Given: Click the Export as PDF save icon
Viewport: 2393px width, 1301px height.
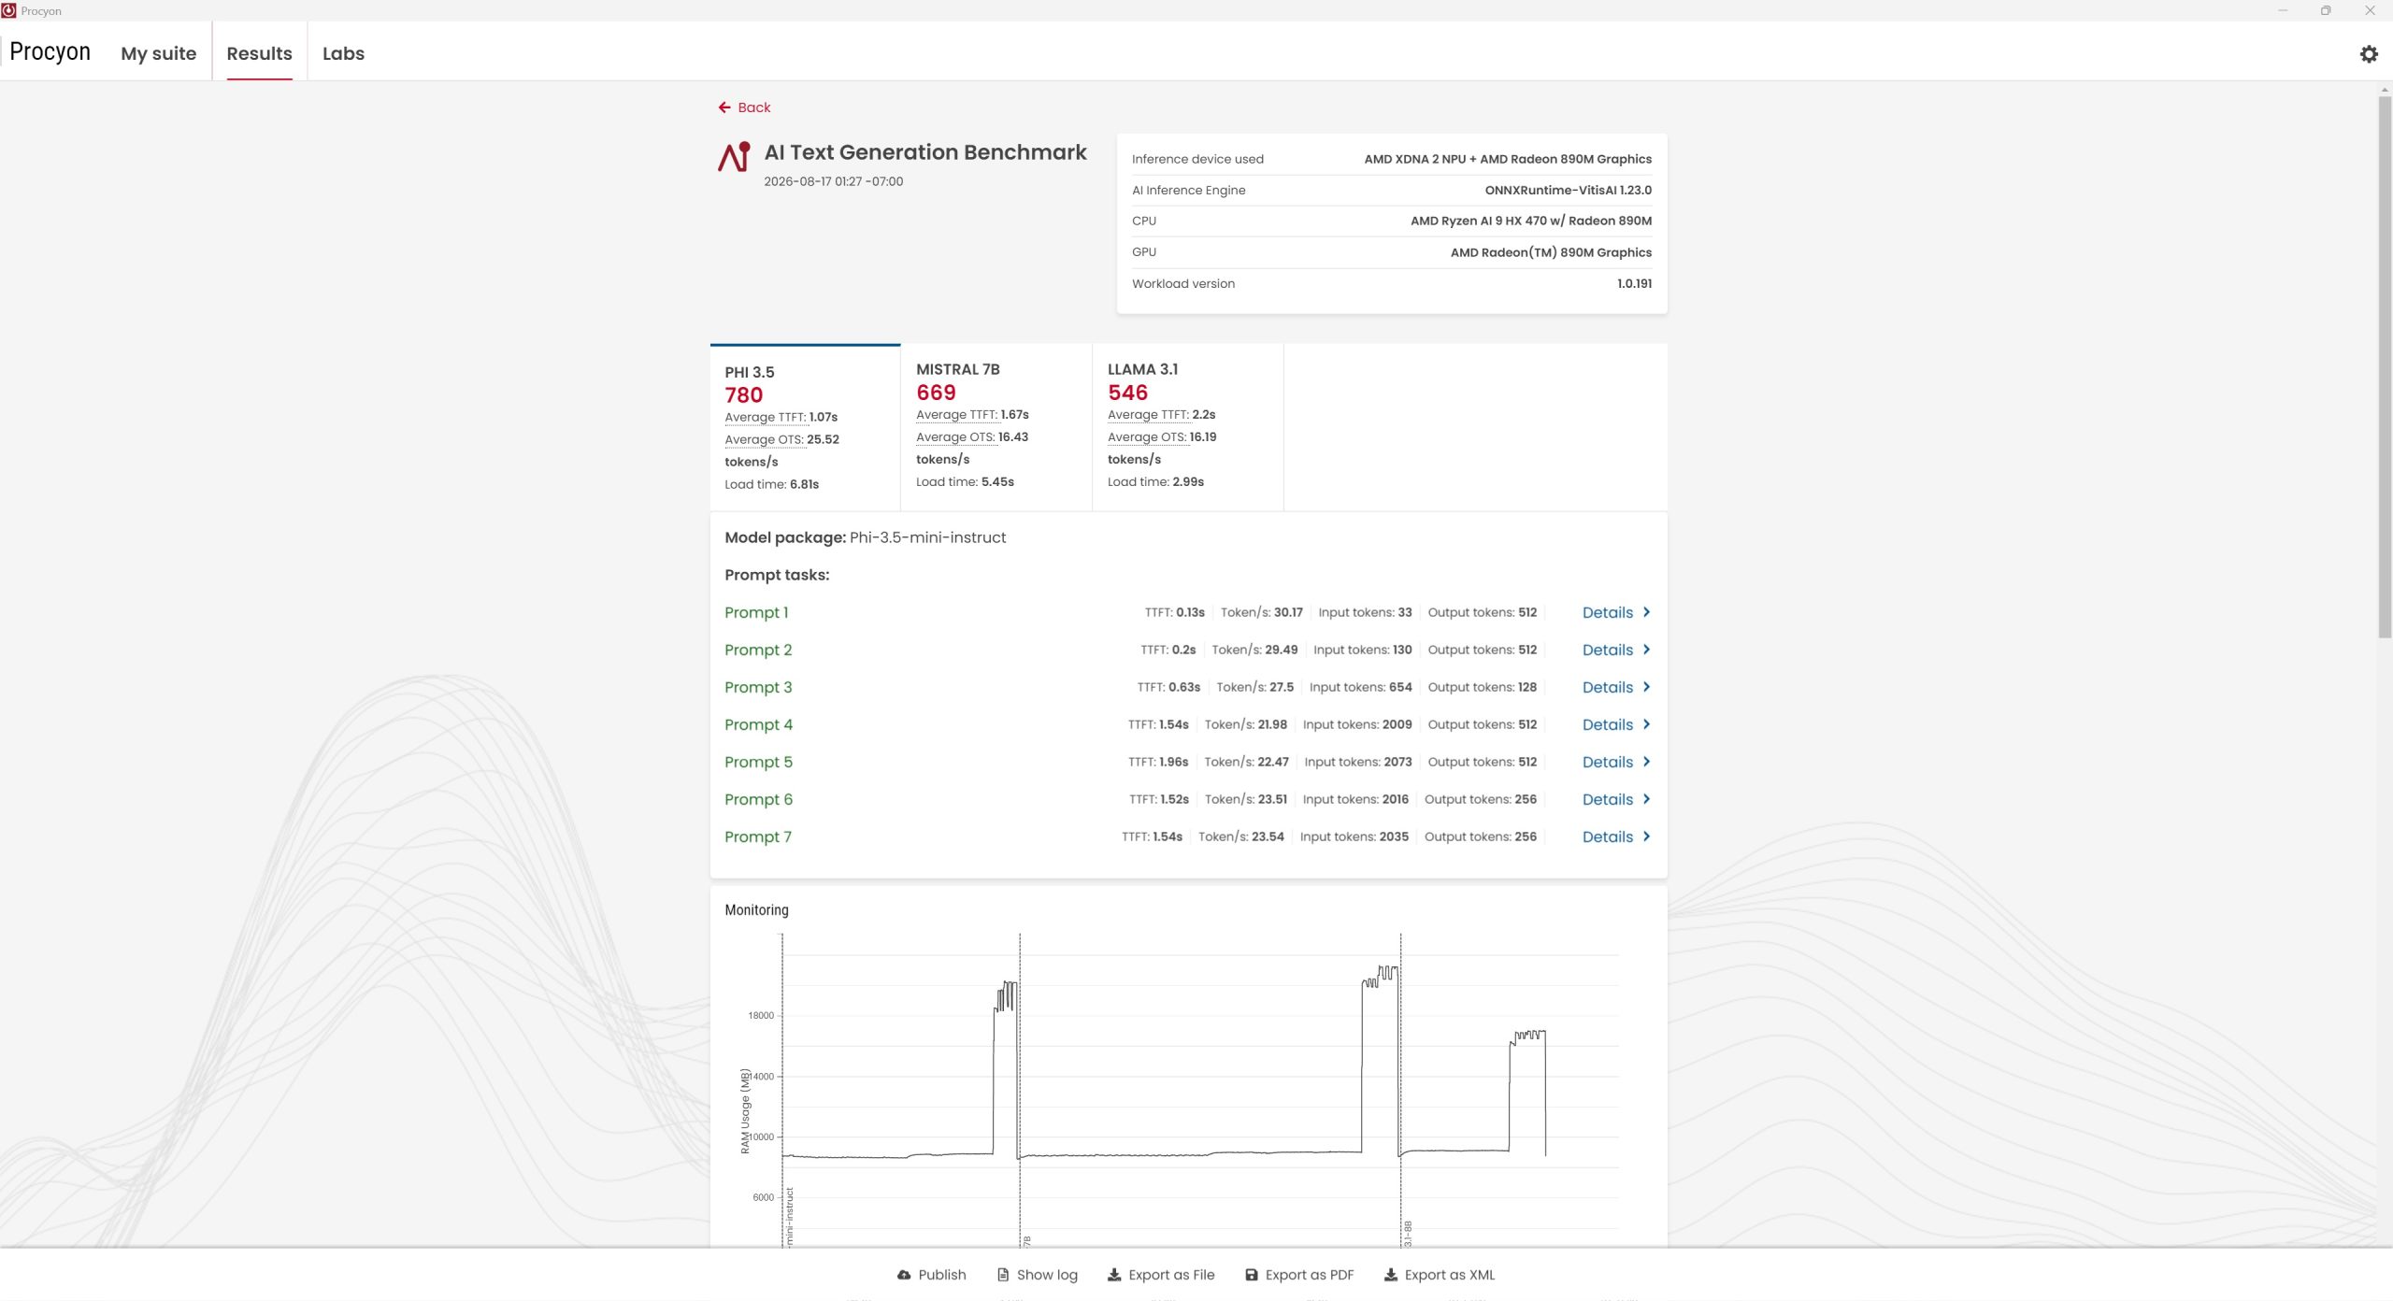Looking at the screenshot, I should point(1252,1275).
